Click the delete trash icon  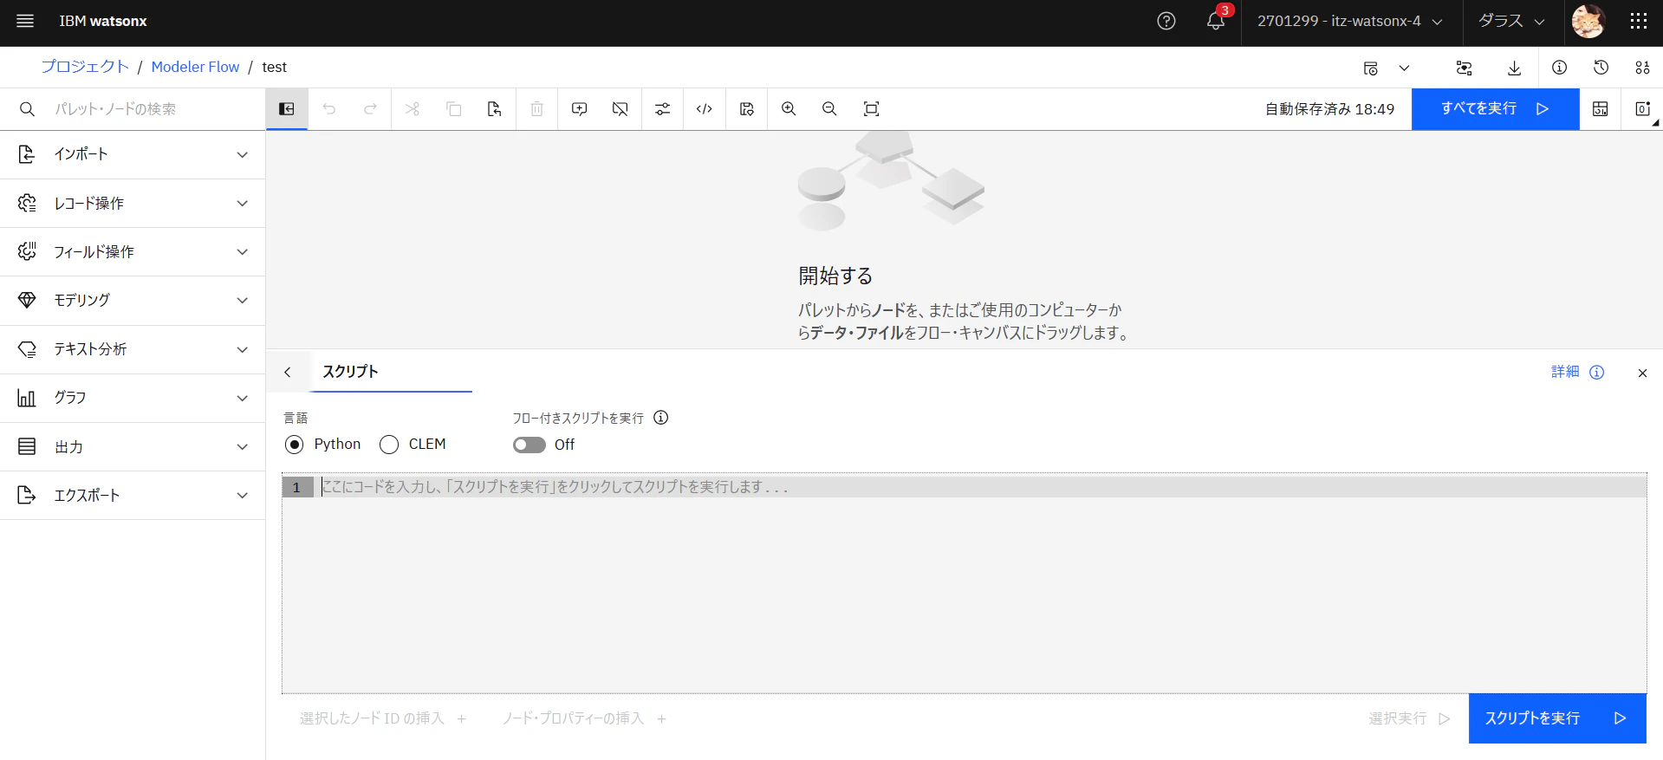click(x=537, y=109)
